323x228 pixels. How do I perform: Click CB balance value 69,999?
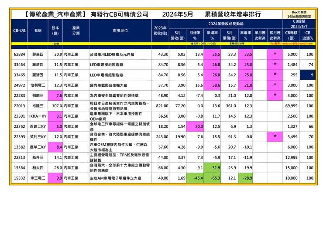[x=291, y=106]
